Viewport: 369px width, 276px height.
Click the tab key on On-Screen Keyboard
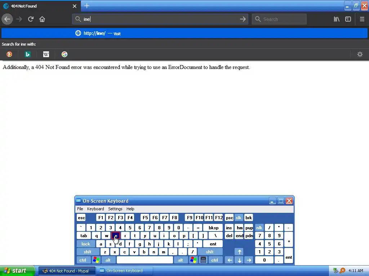pyautogui.click(x=84, y=236)
